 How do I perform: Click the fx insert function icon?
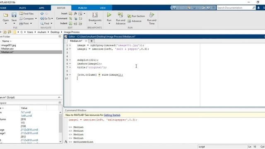(x=75, y=14)
